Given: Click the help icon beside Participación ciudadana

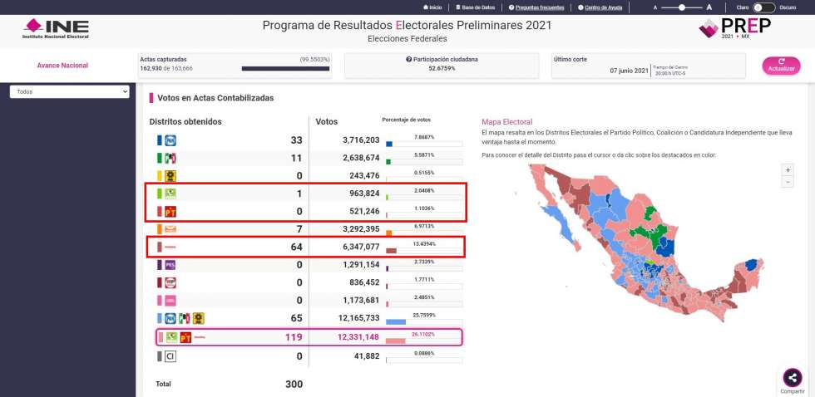Looking at the screenshot, I should click(408, 59).
